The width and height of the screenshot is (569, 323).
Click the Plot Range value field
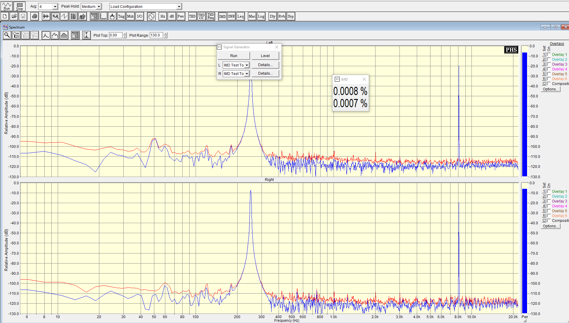[x=156, y=35]
